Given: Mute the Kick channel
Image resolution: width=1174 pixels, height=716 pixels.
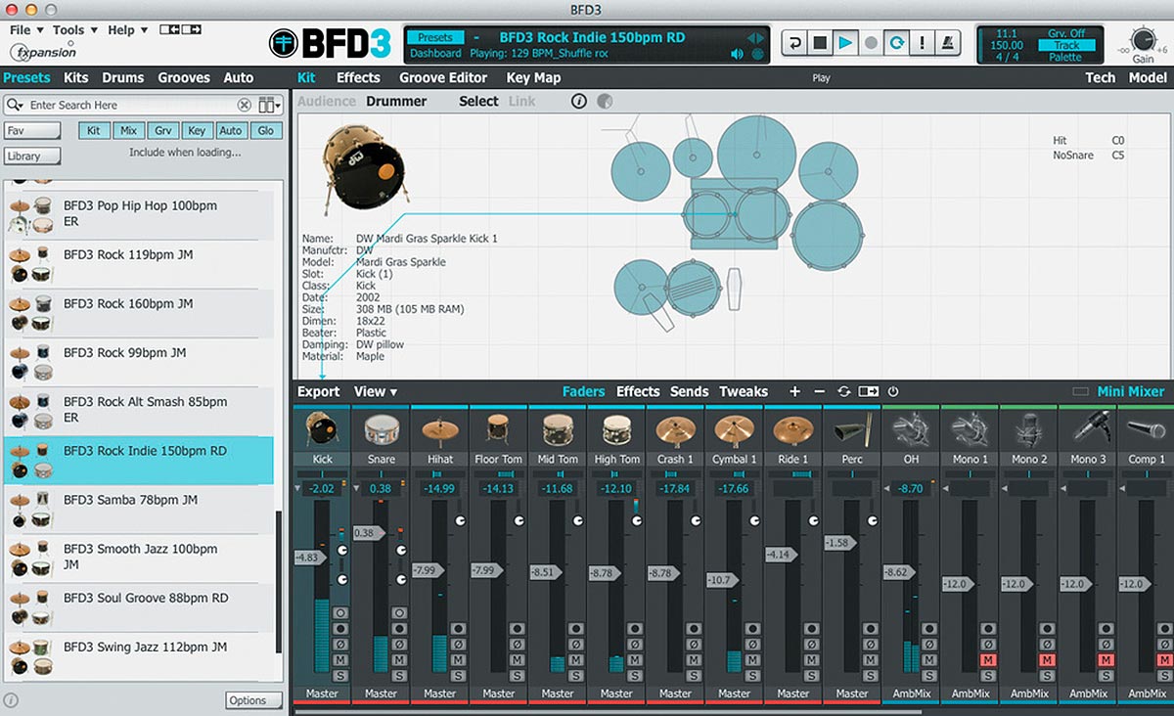Looking at the screenshot, I should point(340,660).
